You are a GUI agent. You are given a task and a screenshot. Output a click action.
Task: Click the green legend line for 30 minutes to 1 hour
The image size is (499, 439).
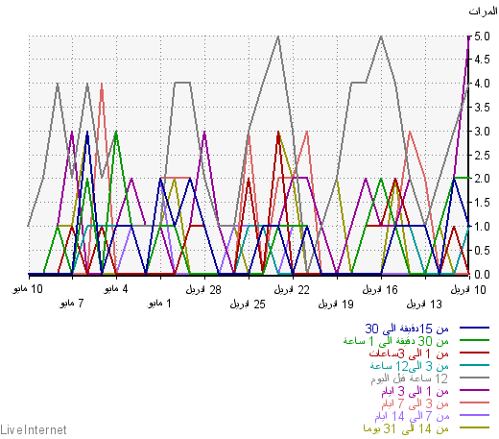click(474, 340)
